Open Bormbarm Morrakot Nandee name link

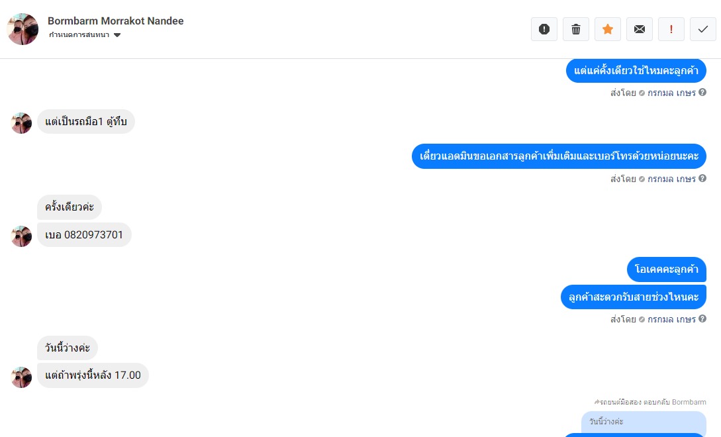(115, 21)
